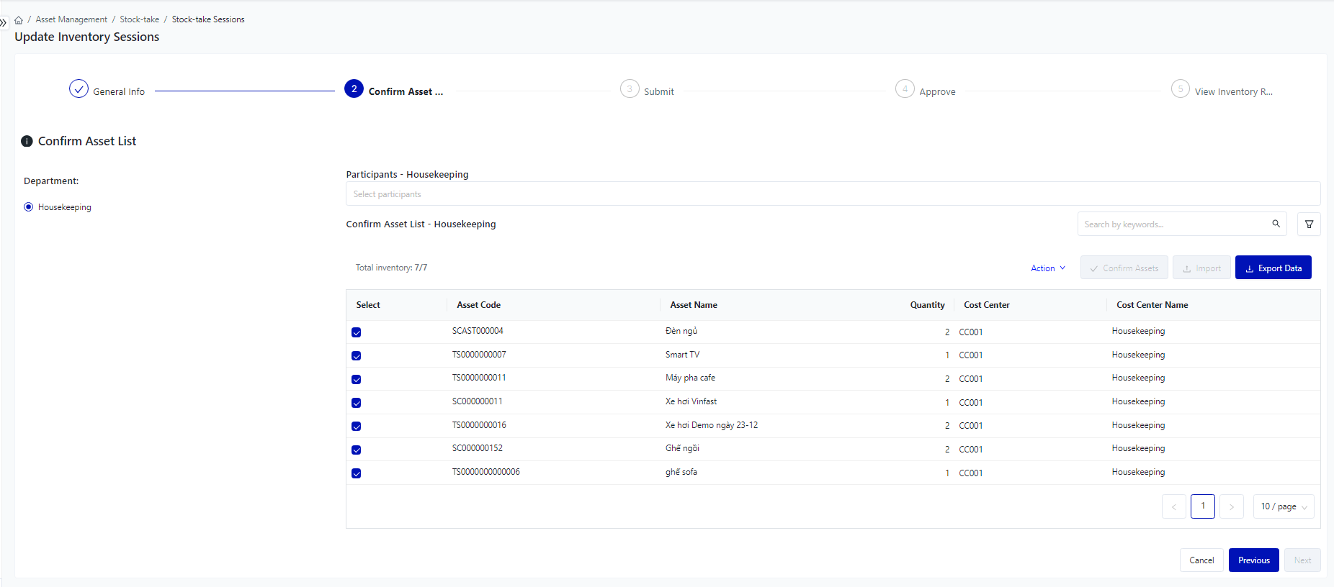Click the search magnifier icon
Screen dimensions: 1334x587
1276,224
